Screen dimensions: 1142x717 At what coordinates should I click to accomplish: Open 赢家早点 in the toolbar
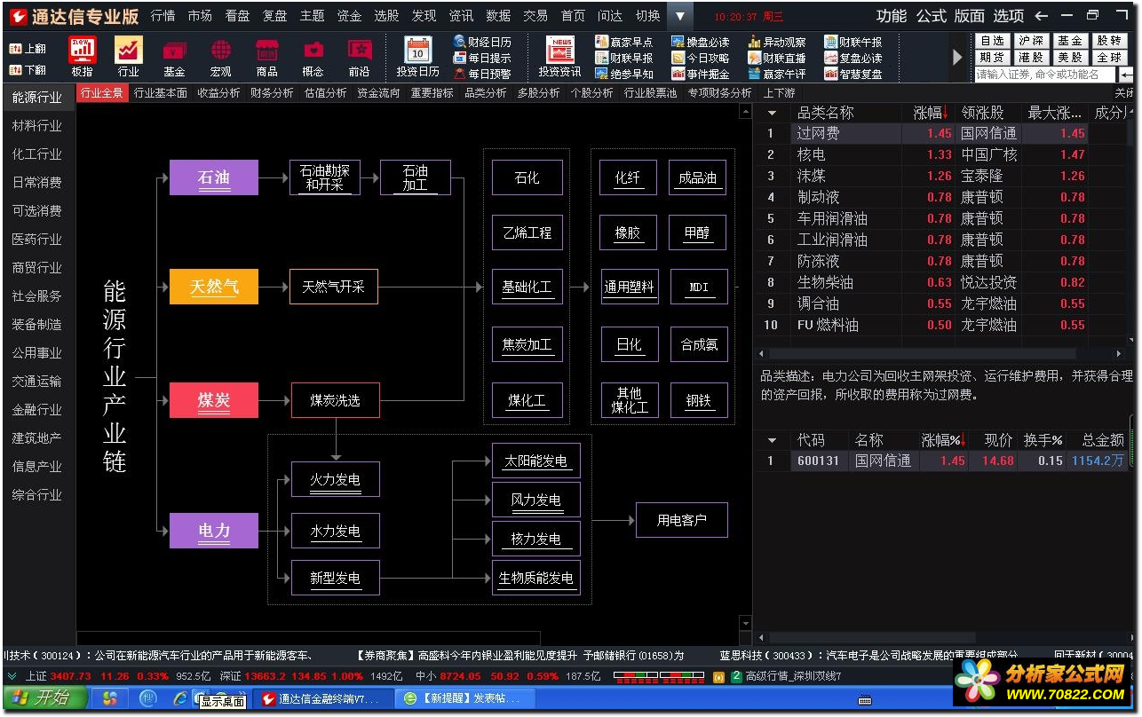624,42
